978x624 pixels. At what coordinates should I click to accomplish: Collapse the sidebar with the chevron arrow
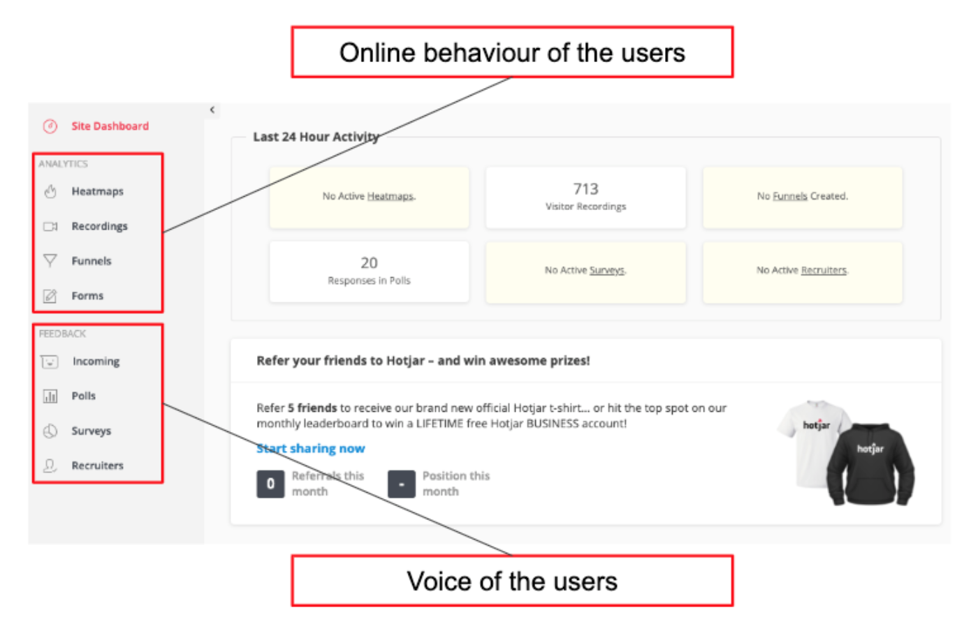pyautogui.click(x=212, y=110)
